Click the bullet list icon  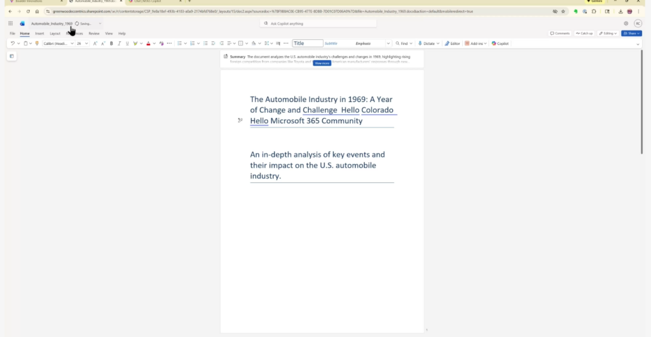(x=179, y=44)
